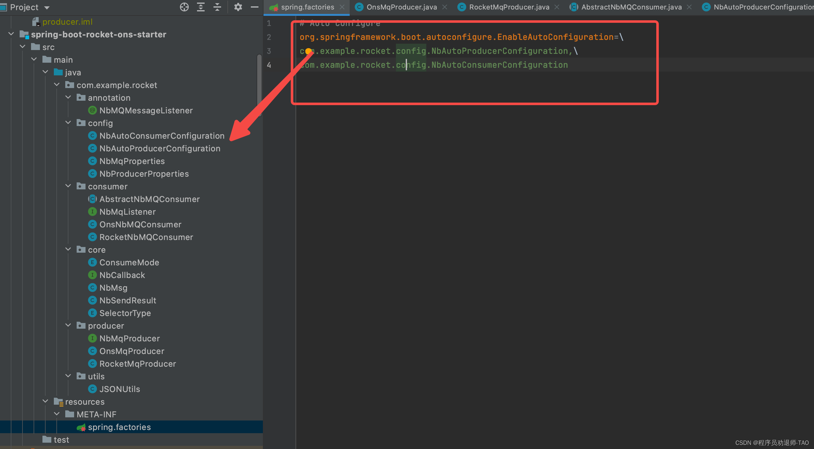Select NbMQMessageListener annotation icon
814x449 pixels.
(x=90, y=110)
